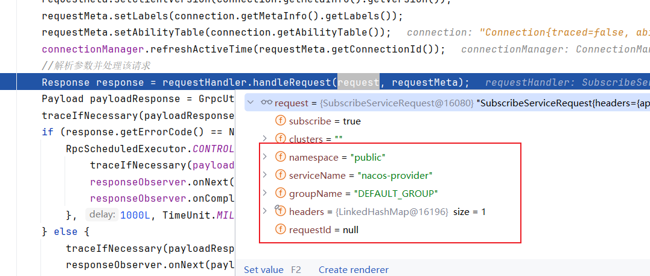Click the field icon beside clusters
Viewport: 650px width, 276px height.
click(x=280, y=139)
